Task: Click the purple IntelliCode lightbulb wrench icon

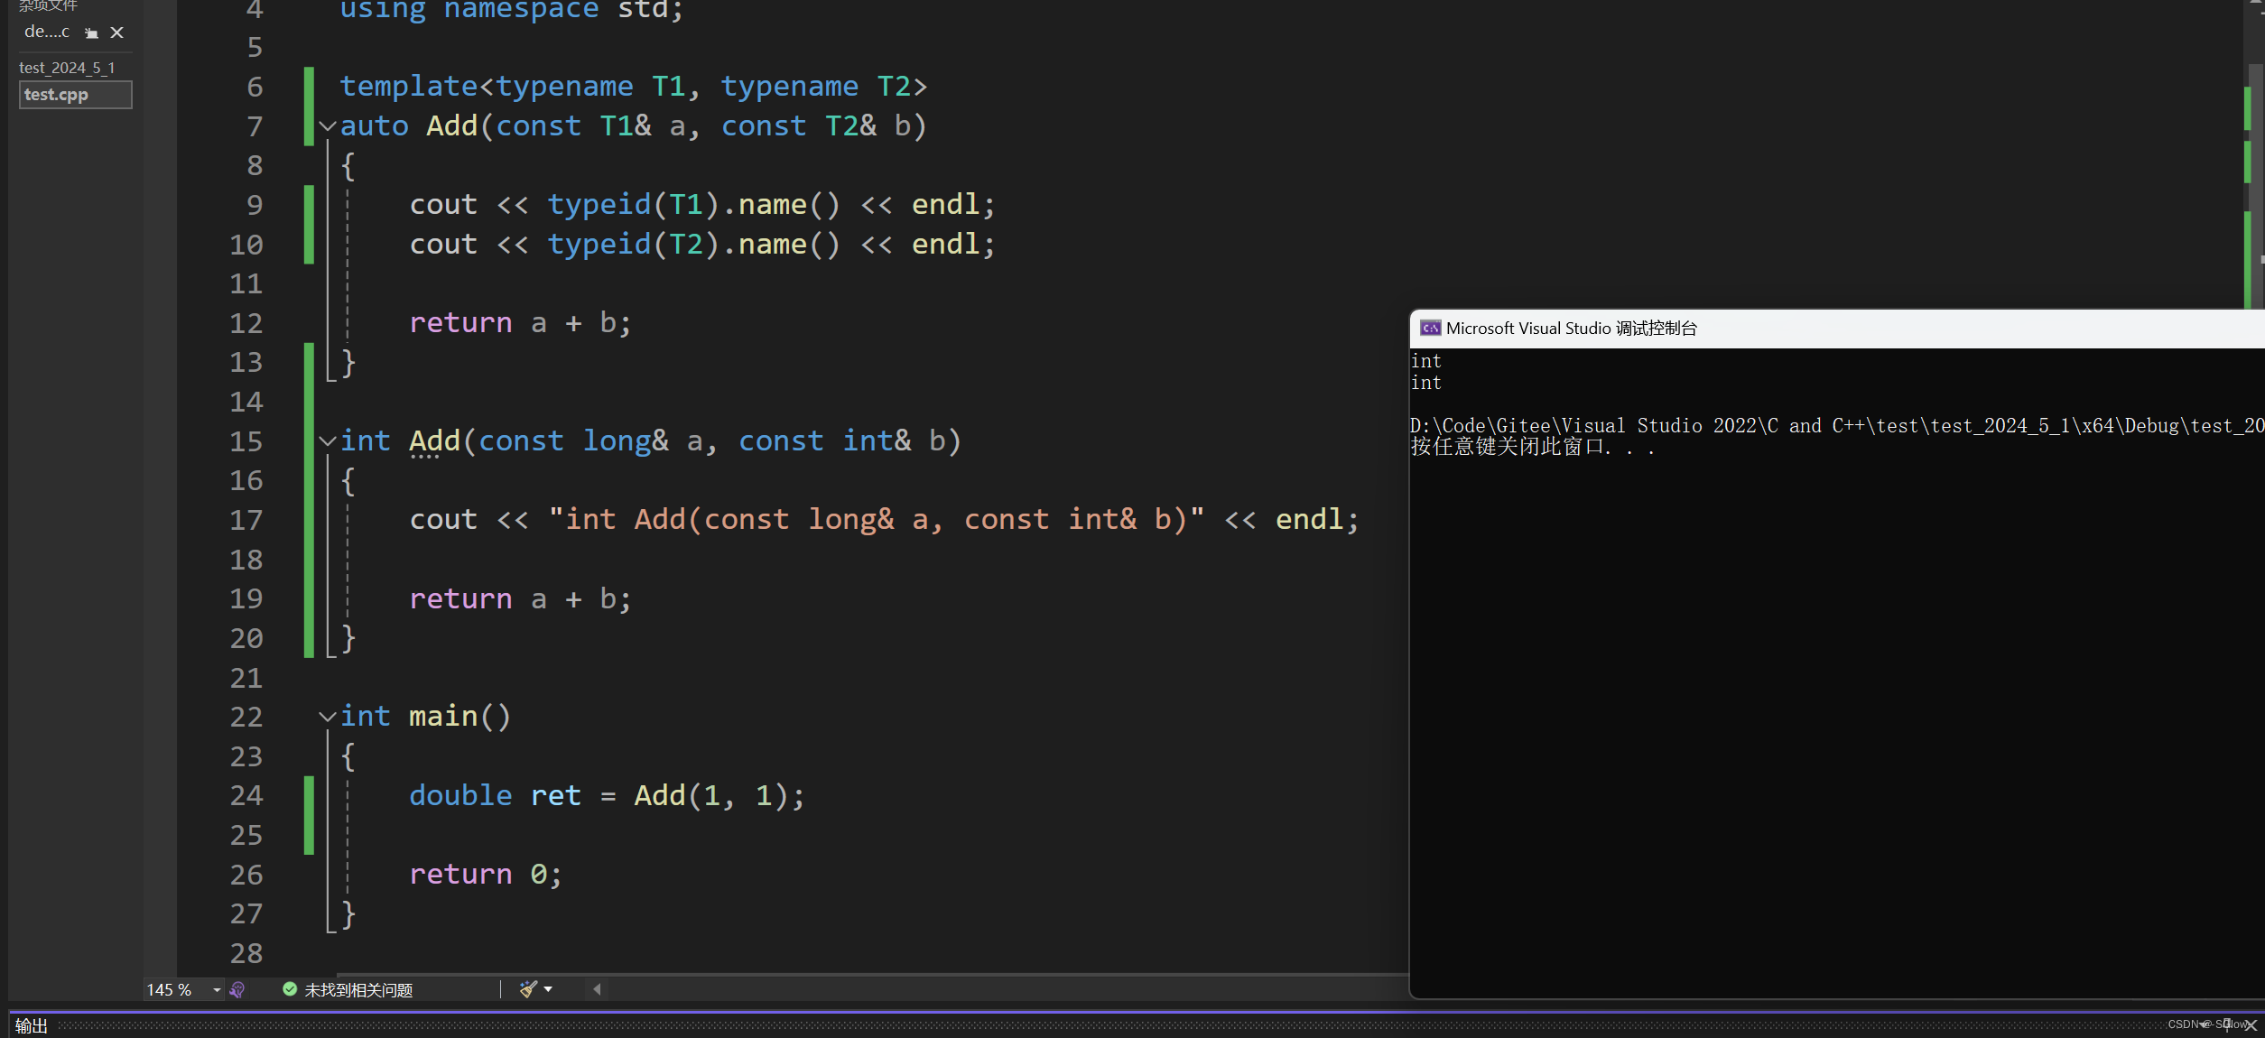Action: 237,990
